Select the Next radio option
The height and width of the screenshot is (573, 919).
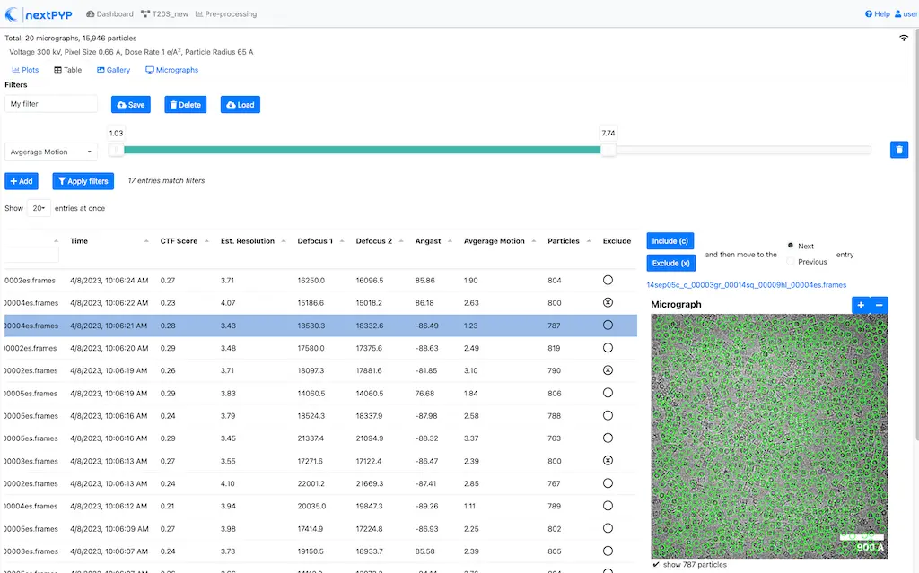[791, 246]
